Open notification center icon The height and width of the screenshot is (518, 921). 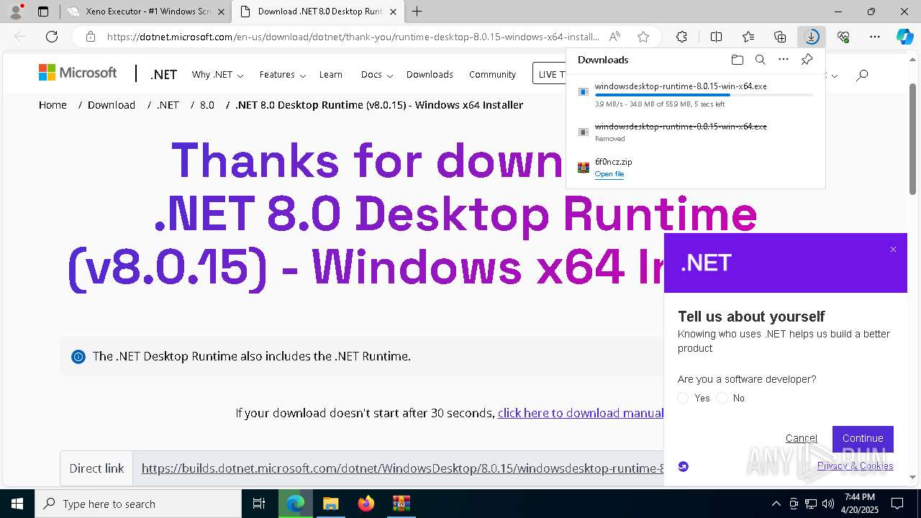point(897,504)
